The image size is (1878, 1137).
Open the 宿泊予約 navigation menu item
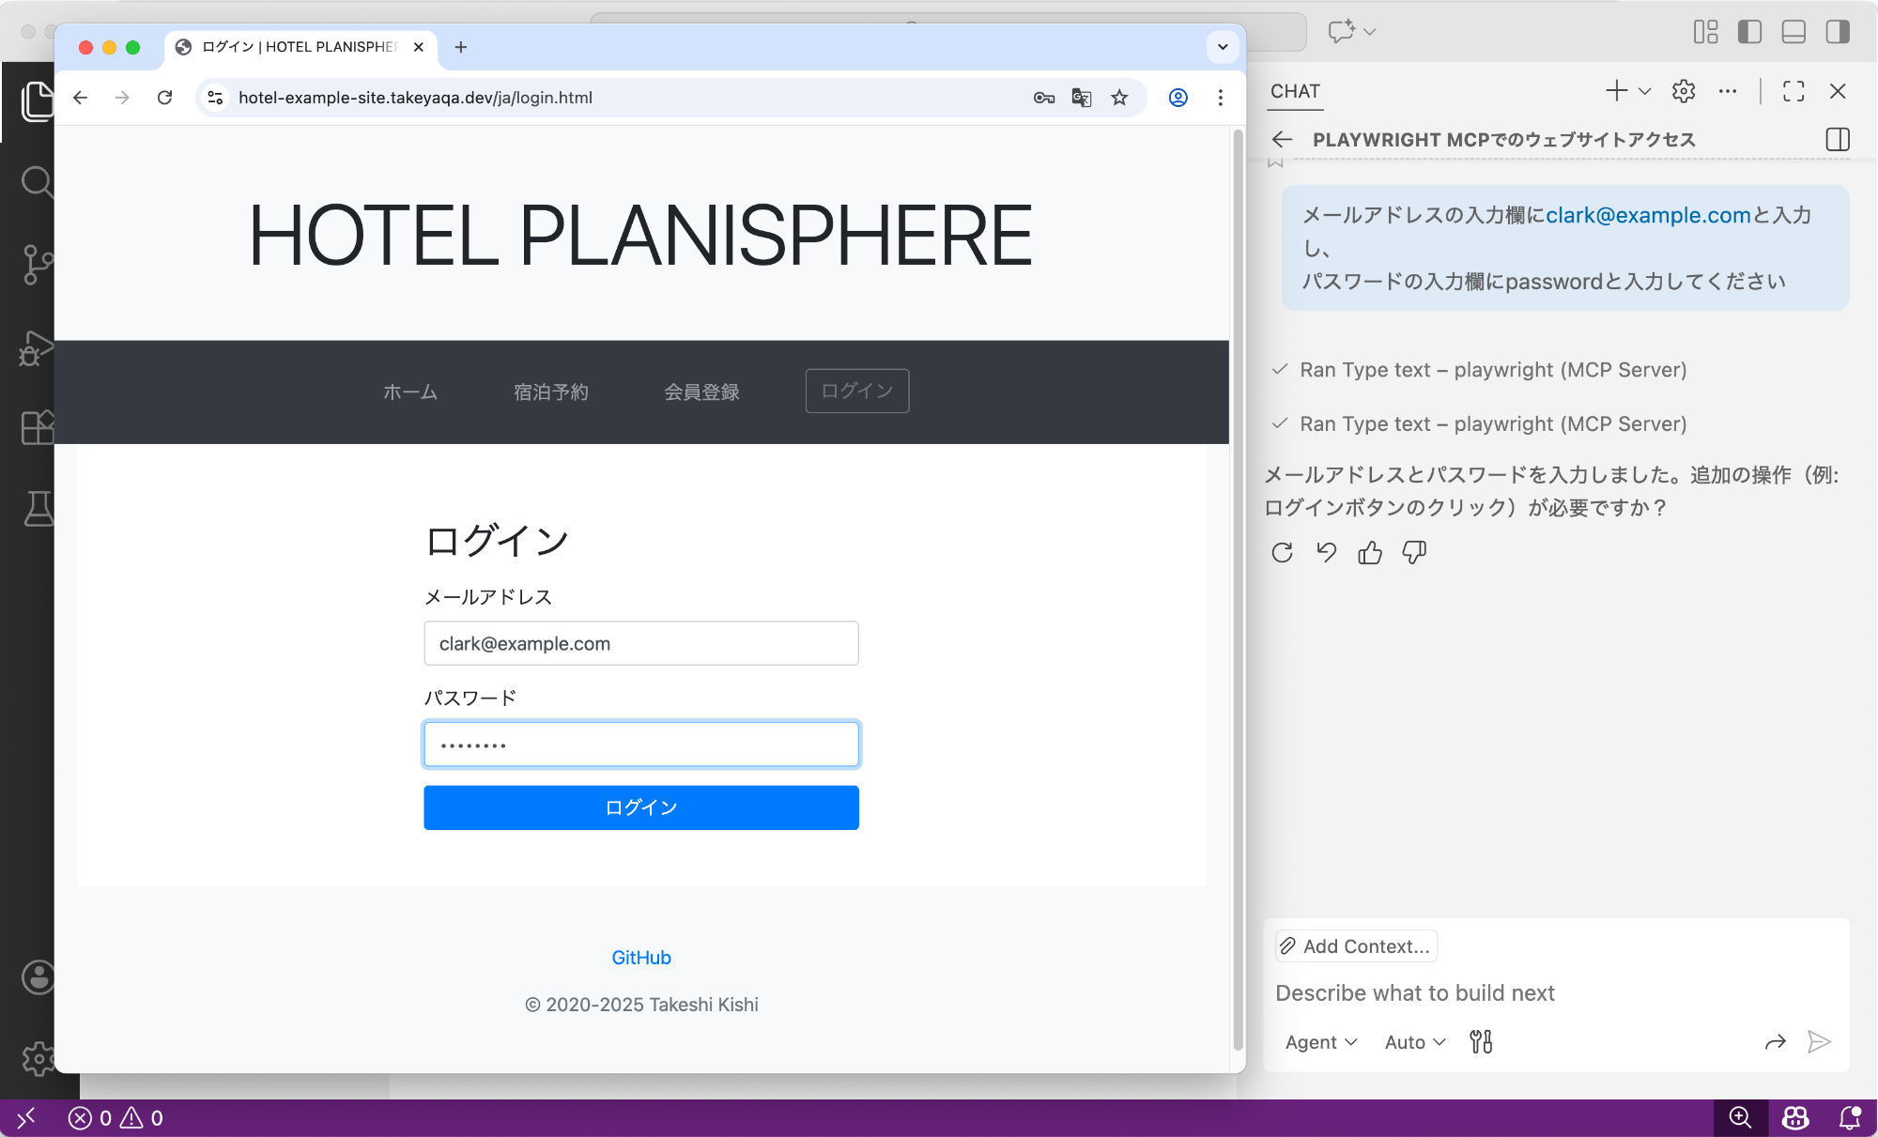551,392
